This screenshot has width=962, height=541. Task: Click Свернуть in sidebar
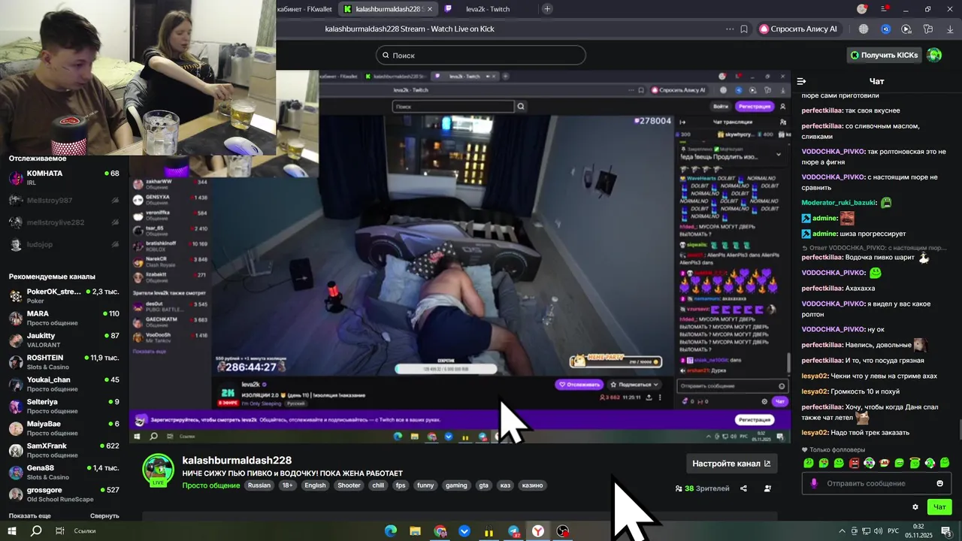coord(104,516)
